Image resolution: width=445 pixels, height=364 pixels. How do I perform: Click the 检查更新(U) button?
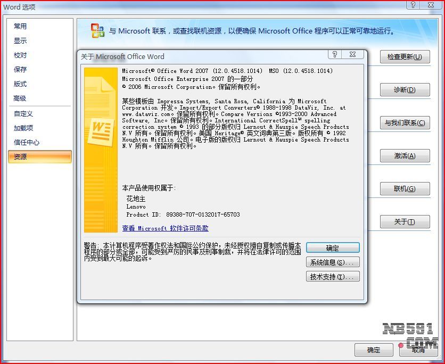point(405,57)
